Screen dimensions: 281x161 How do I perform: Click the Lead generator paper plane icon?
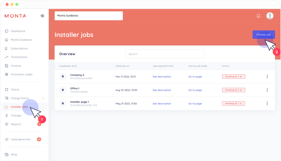[7, 139]
